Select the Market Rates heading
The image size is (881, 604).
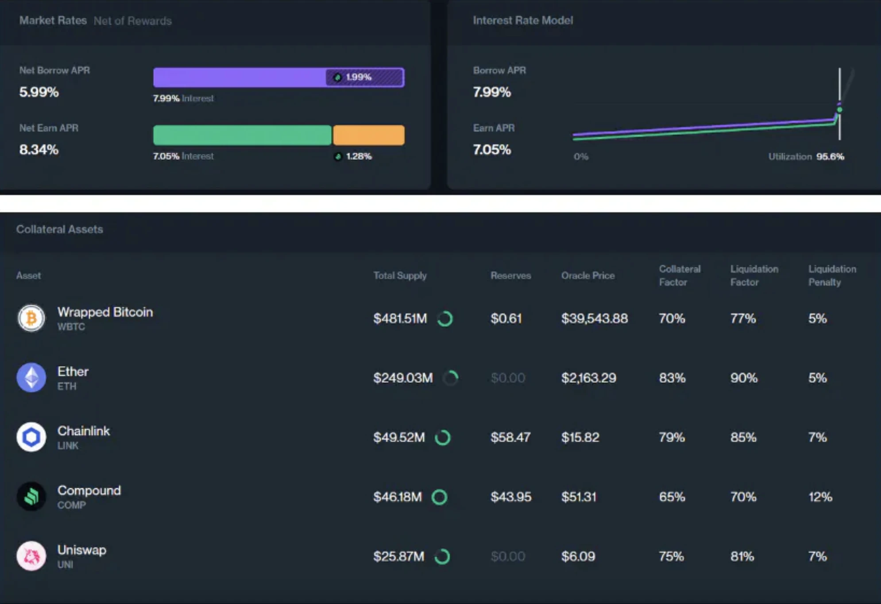53,20
